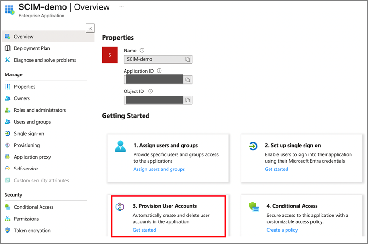This screenshot has height=244, width=368.
Task: Copy the Object ID value
Action: coord(188,100)
